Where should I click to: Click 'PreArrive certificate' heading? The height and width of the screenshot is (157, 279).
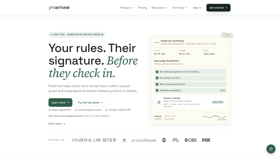172,41
